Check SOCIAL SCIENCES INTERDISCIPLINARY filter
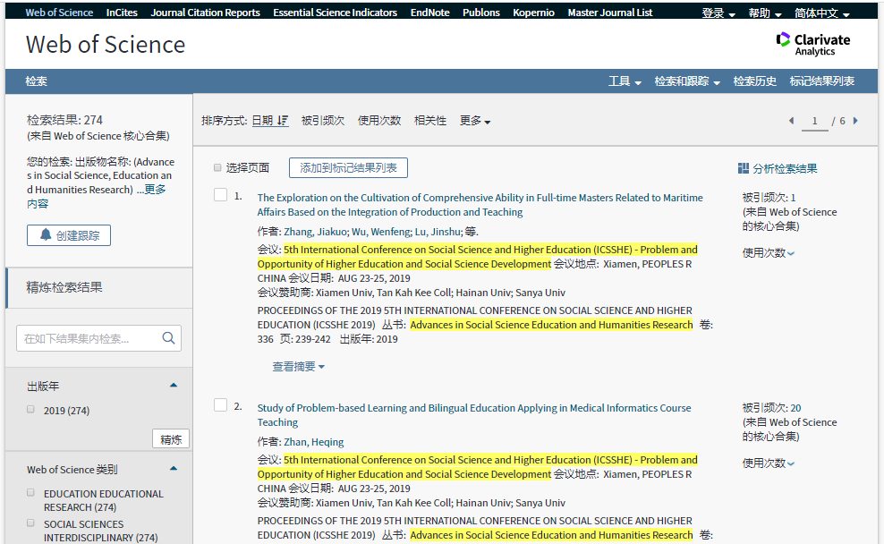This screenshot has height=544, width=884. click(30, 523)
